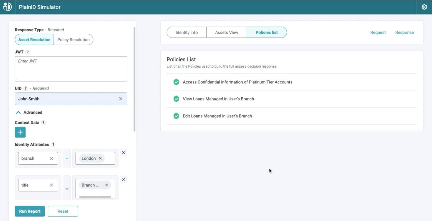Open View Loans Managed in User's Branch

218,99
